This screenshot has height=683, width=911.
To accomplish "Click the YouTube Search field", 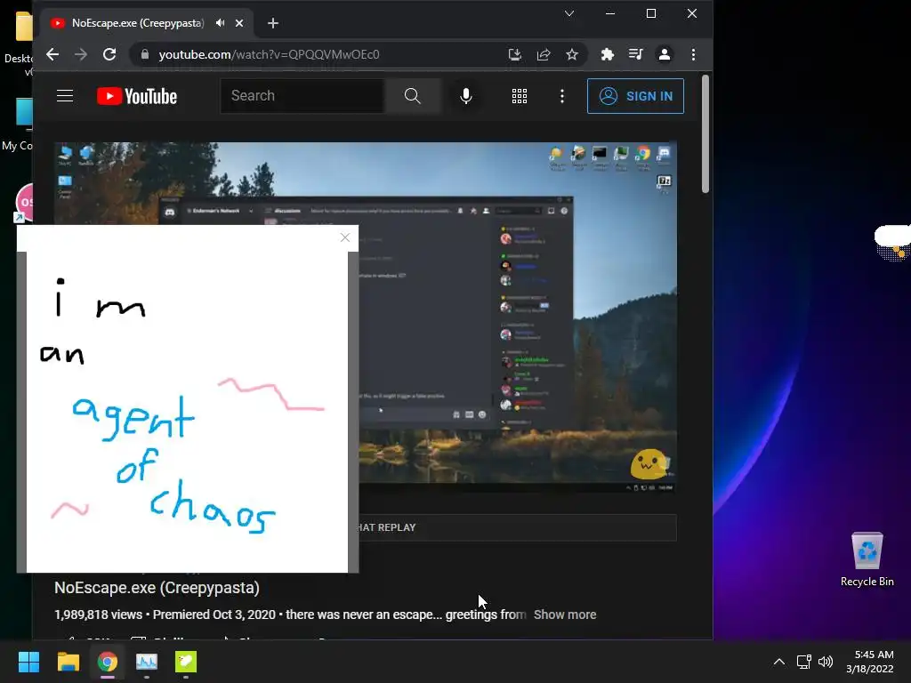I will click(x=302, y=96).
